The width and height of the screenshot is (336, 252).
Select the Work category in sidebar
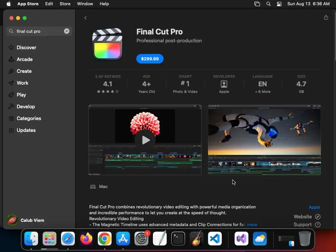pyautogui.click(x=18, y=83)
